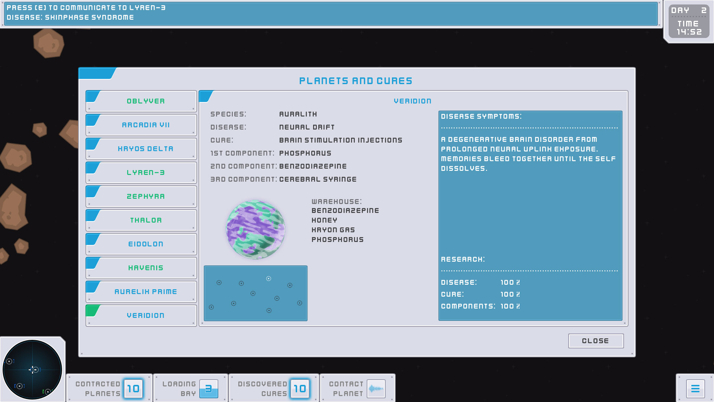Click the Loading Bay counter icon

coord(209,389)
